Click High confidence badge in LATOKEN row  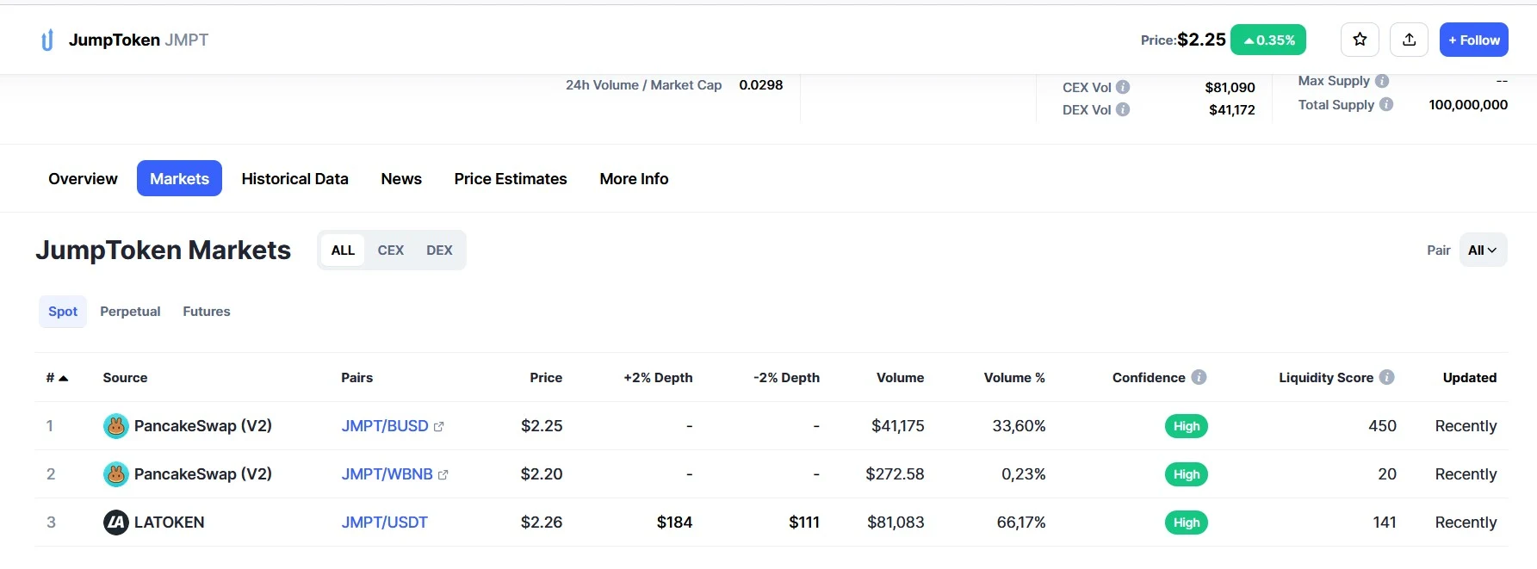(x=1186, y=523)
